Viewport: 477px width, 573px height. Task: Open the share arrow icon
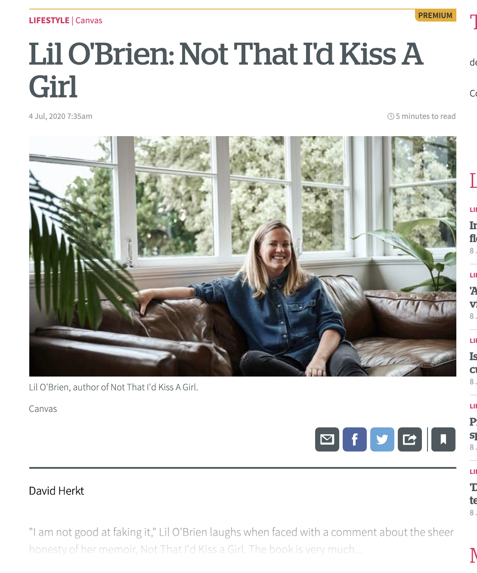tap(410, 439)
